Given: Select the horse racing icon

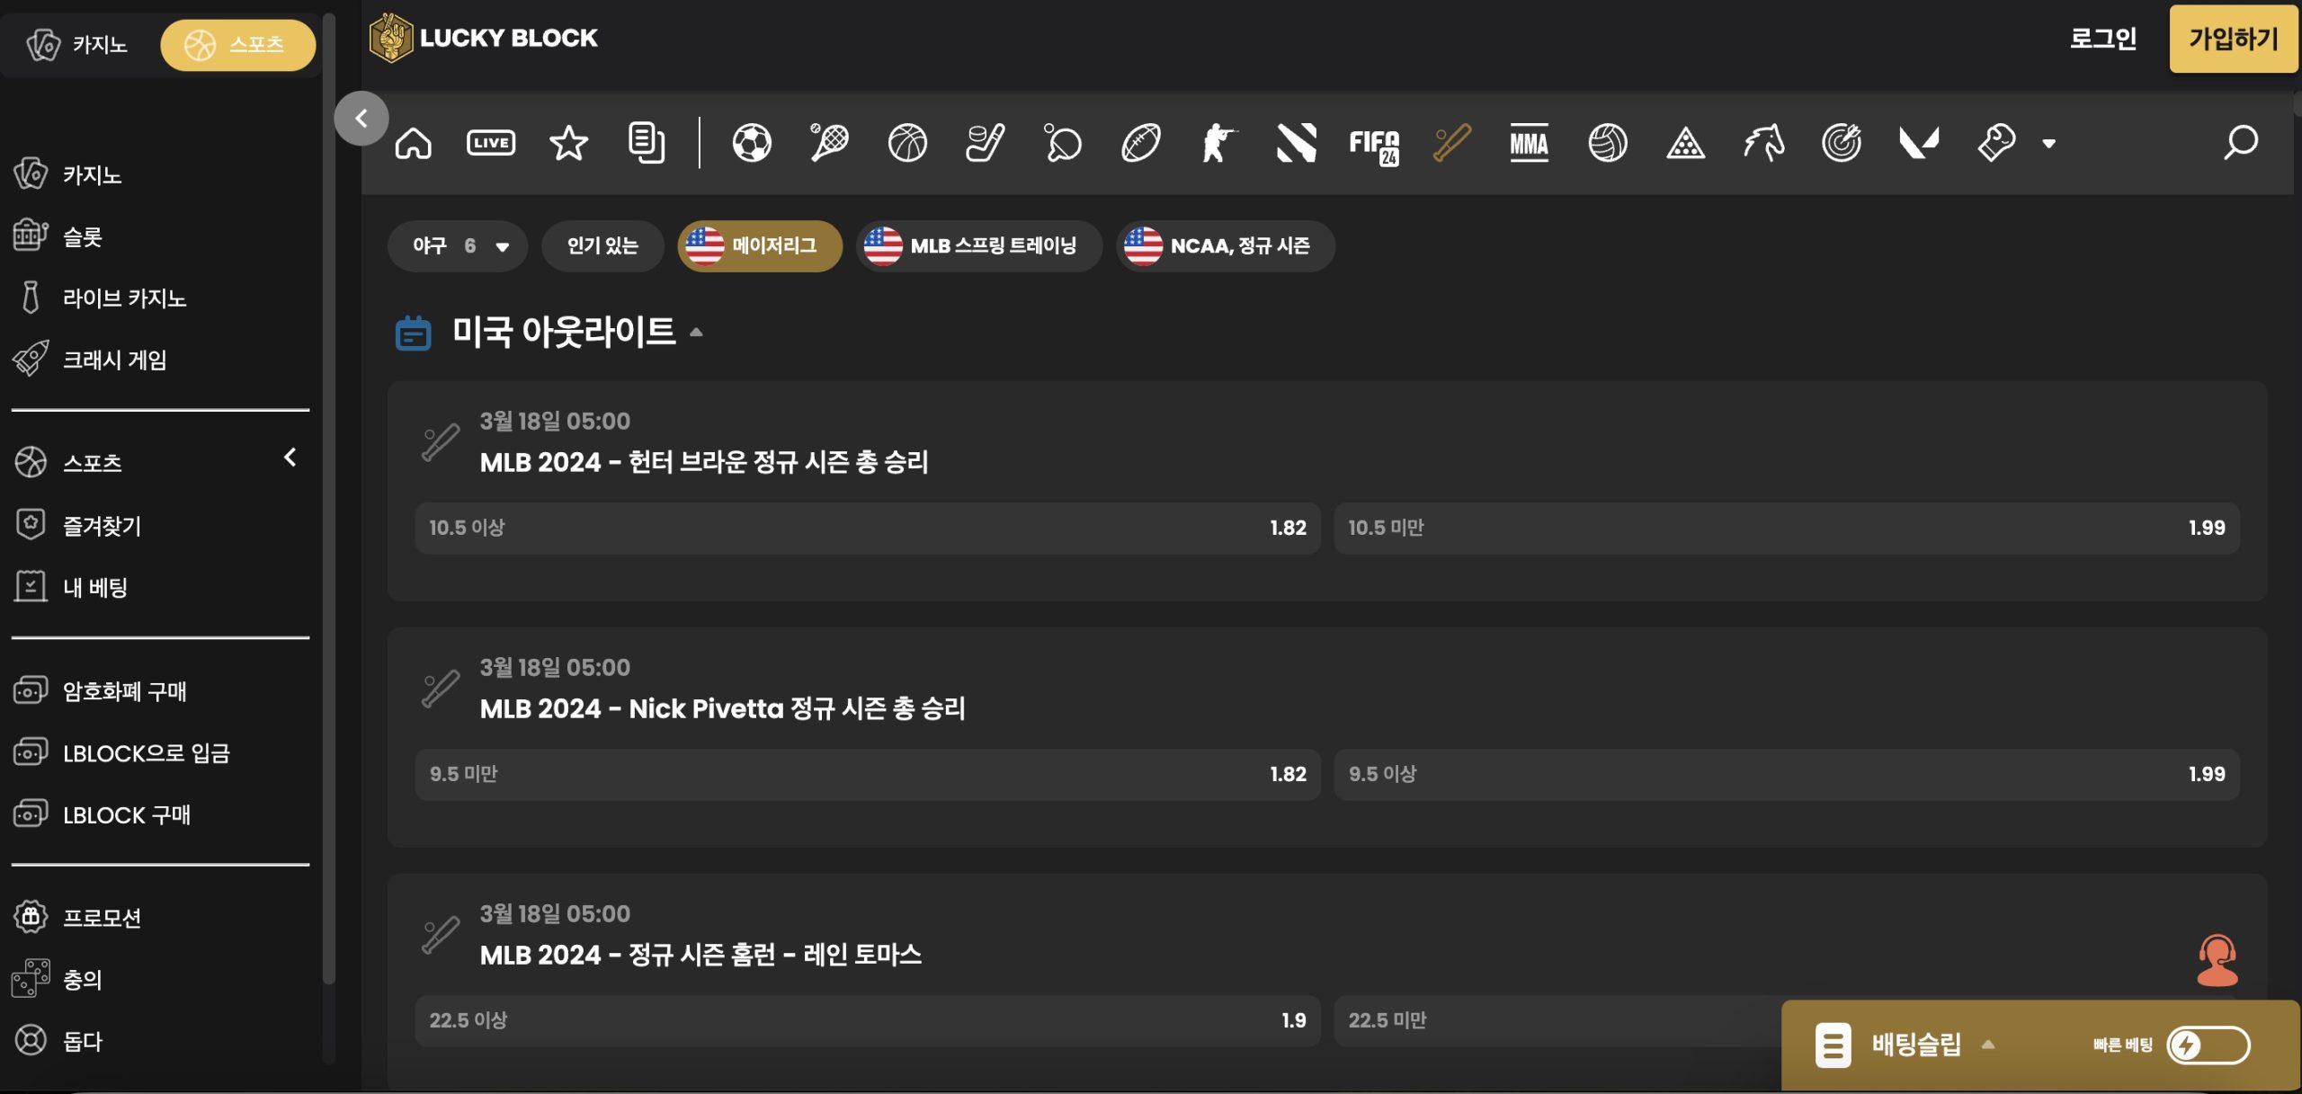Looking at the screenshot, I should (x=1763, y=143).
